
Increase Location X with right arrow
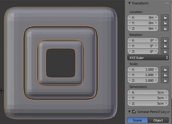pos(156,17)
